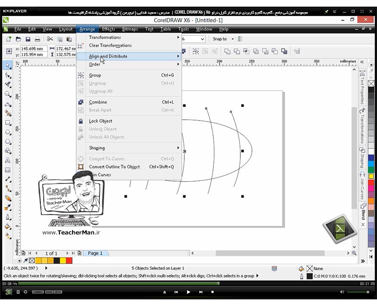The image size is (377, 306).
Task: Expand the status bar coordinates arrow
Action: coord(46,268)
